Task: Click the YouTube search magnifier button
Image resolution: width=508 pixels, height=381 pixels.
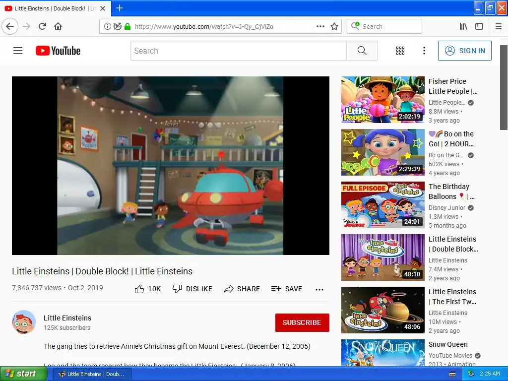Action: coord(362,51)
